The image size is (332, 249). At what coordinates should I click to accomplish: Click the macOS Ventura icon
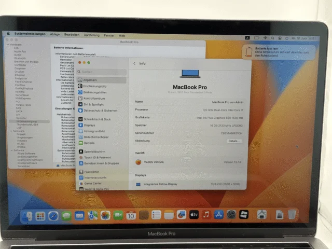point(139,162)
